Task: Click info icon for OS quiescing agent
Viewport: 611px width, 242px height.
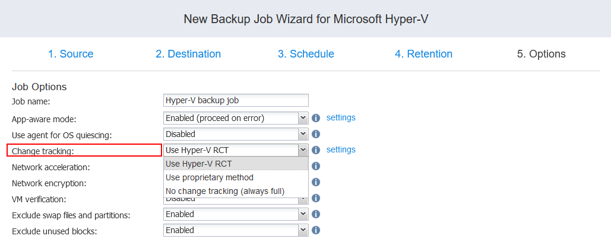Action: click(x=316, y=134)
